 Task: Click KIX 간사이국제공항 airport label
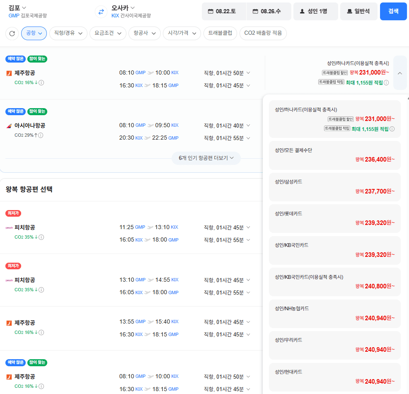(131, 16)
